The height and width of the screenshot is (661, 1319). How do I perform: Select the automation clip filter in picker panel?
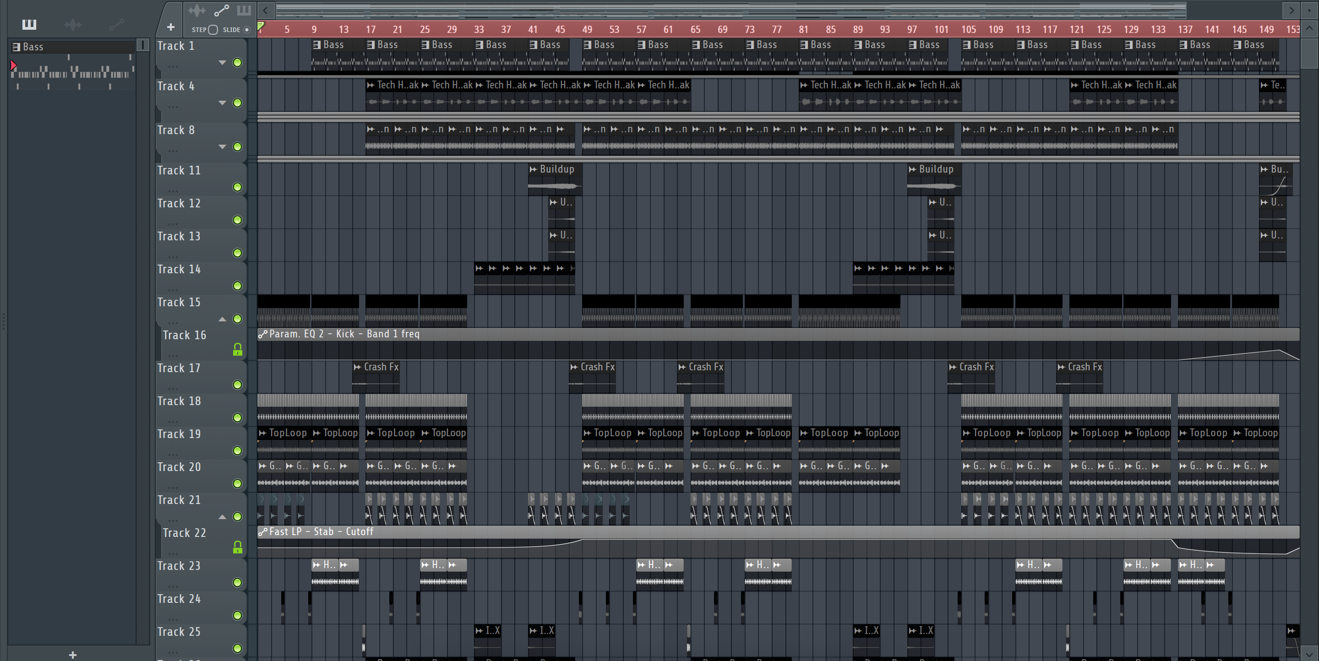[x=116, y=24]
